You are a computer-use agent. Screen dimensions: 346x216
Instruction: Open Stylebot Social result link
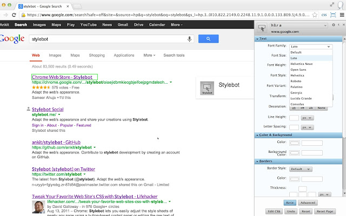point(48,109)
